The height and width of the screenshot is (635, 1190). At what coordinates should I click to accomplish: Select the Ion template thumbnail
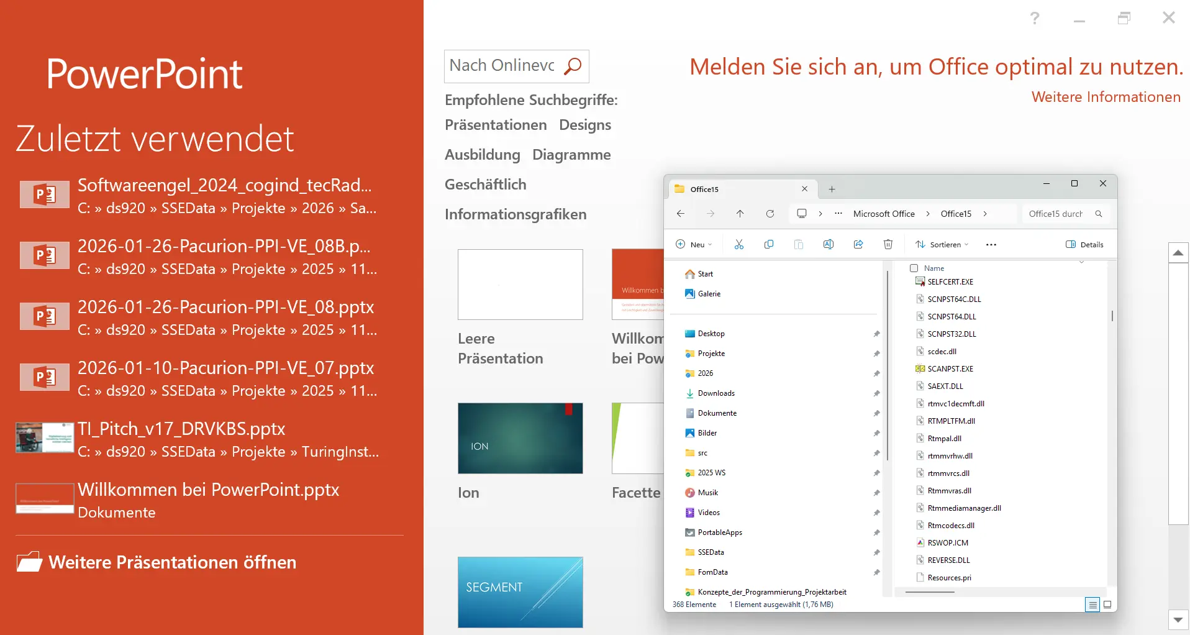(x=520, y=438)
